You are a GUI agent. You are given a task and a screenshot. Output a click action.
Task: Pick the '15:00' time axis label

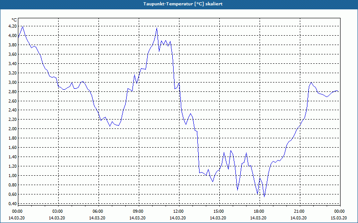[x=218, y=211]
